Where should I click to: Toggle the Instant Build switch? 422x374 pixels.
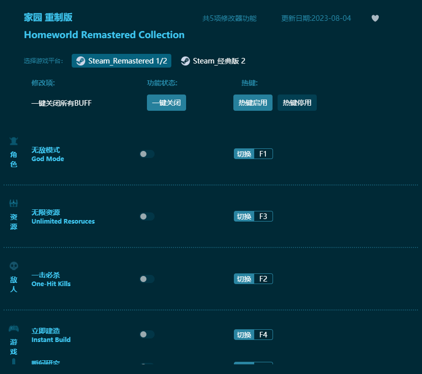[147, 334]
